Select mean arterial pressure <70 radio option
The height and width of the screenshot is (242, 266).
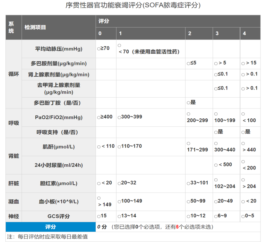119,45
